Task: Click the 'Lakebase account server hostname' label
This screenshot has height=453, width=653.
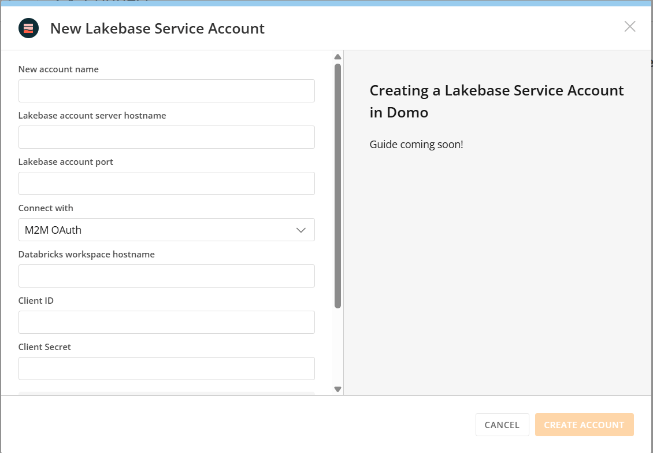Action: click(x=92, y=115)
